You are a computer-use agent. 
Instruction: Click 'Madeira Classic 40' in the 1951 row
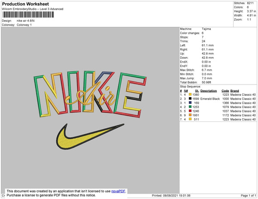pos(243,115)
